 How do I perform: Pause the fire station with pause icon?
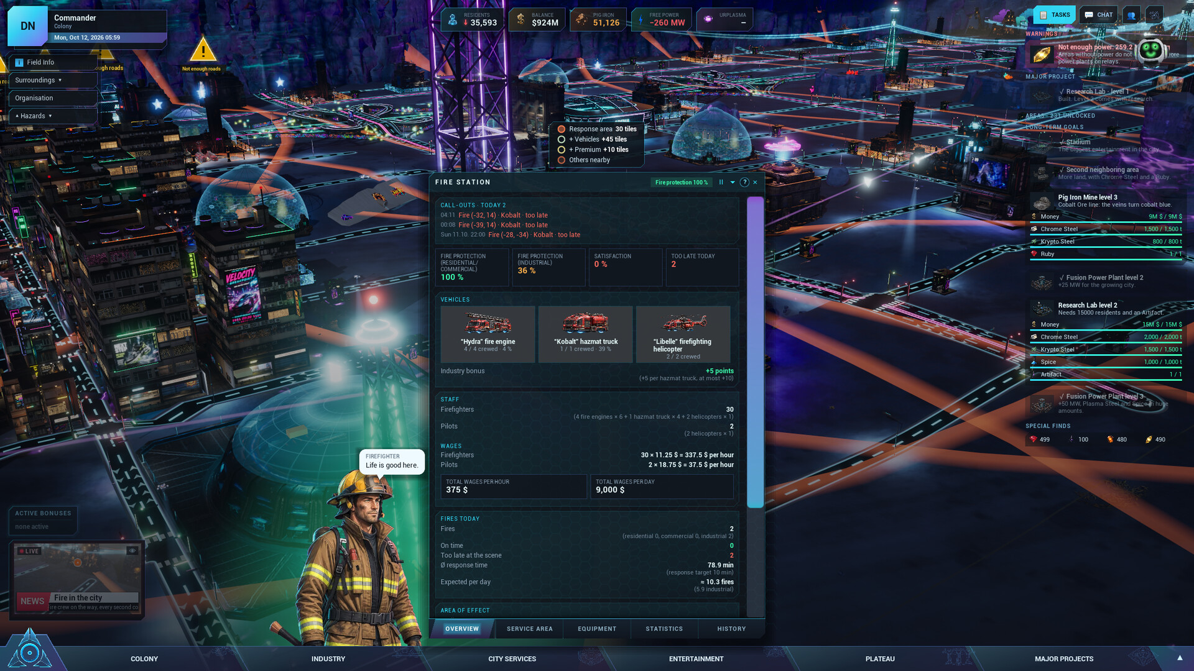[721, 182]
